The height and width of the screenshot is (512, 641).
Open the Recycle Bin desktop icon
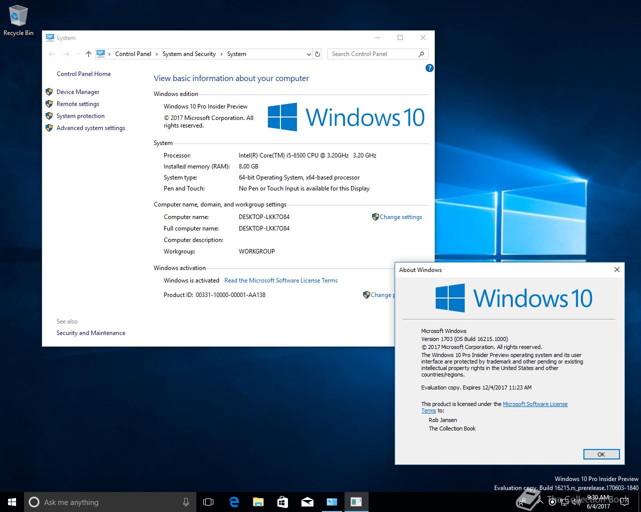[x=19, y=21]
